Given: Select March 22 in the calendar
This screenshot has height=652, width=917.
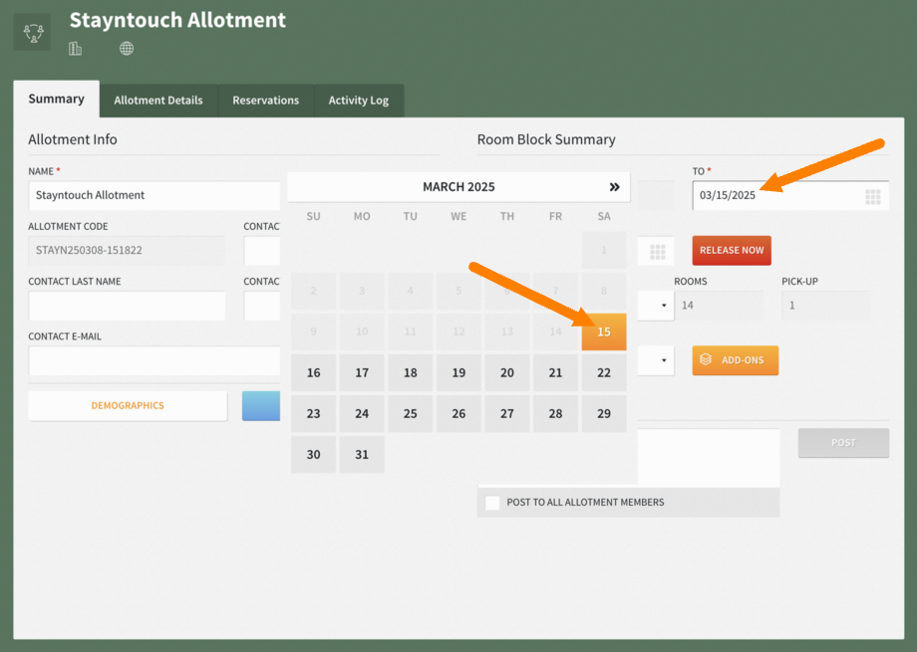Looking at the screenshot, I should tap(604, 372).
